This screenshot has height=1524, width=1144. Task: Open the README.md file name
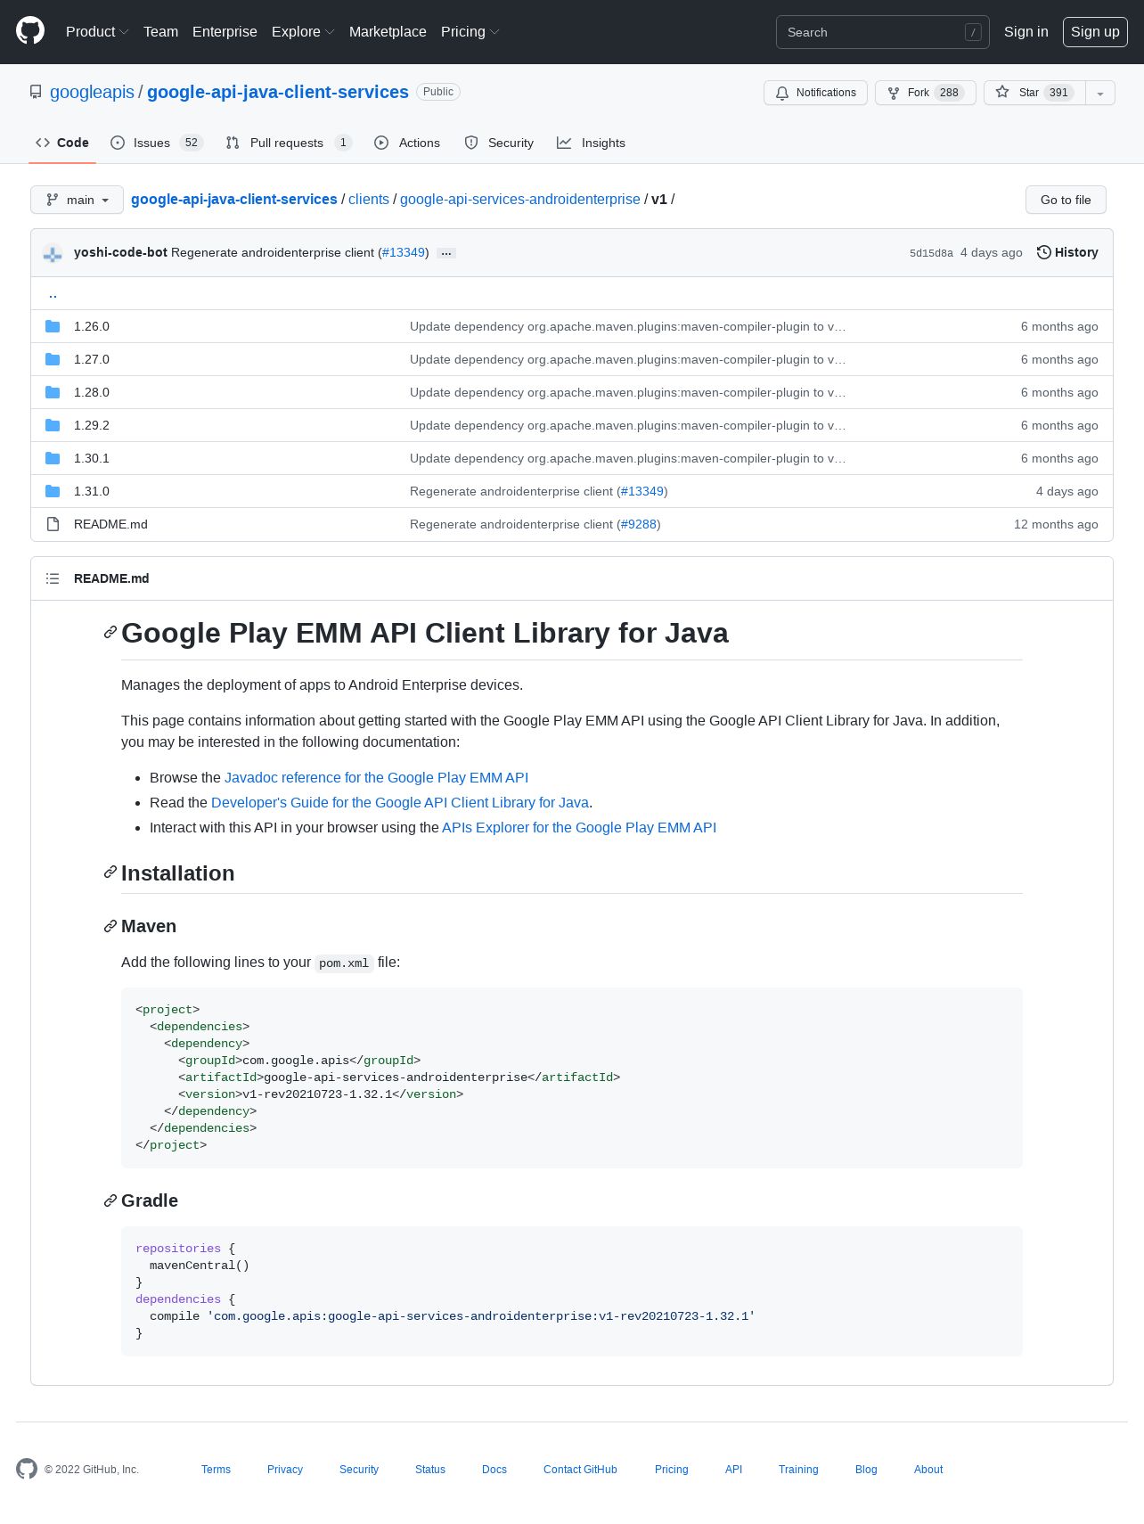[x=110, y=524]
